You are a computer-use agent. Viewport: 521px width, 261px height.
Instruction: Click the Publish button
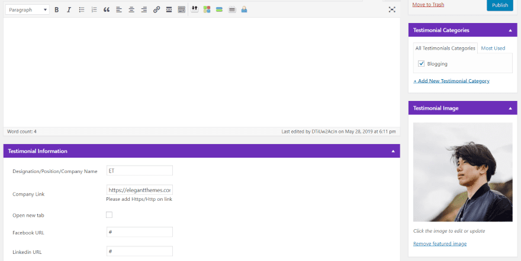[500, 5]
